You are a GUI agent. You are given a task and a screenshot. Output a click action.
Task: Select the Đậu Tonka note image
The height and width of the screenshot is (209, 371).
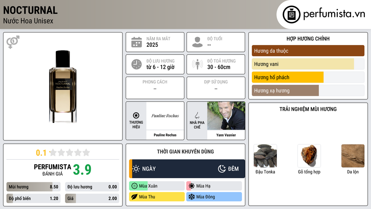pos(265,156)
